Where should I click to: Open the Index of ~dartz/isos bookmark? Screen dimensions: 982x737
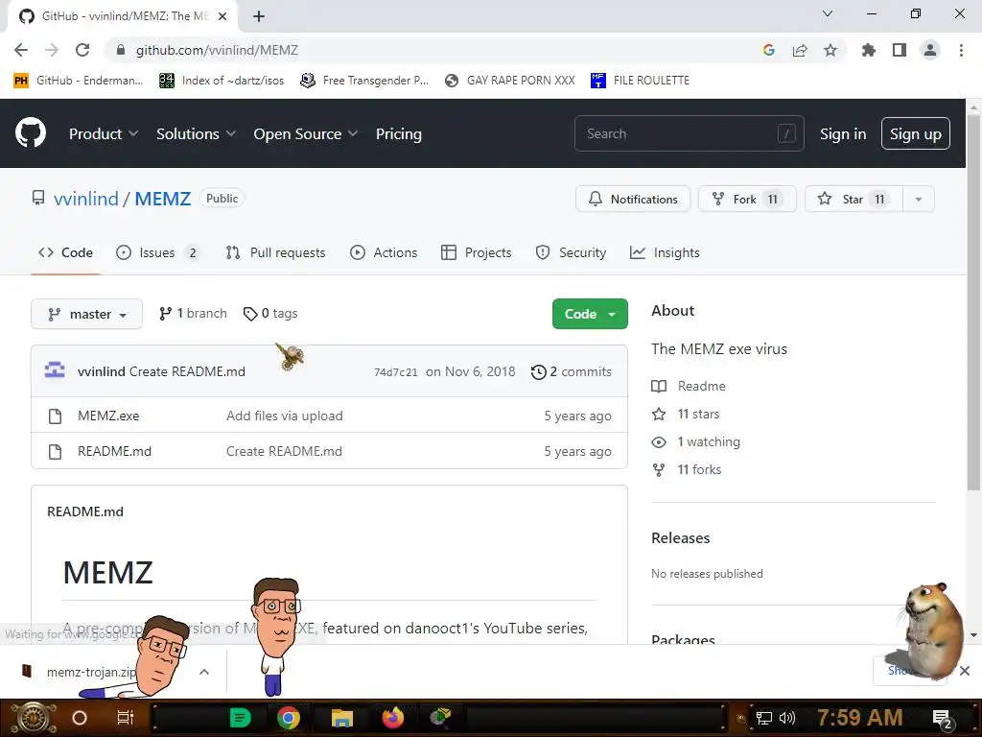pyautogui.click(x=222, y=81)
